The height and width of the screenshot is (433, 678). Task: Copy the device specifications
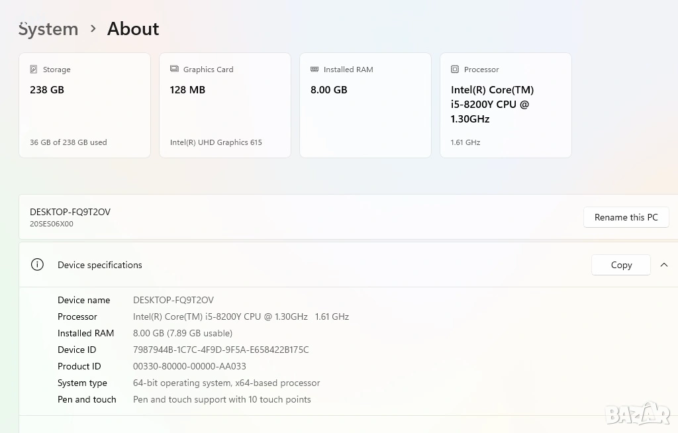tap(620, 265)
